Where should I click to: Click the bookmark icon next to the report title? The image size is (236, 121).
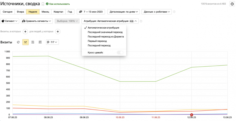(43, 4)
